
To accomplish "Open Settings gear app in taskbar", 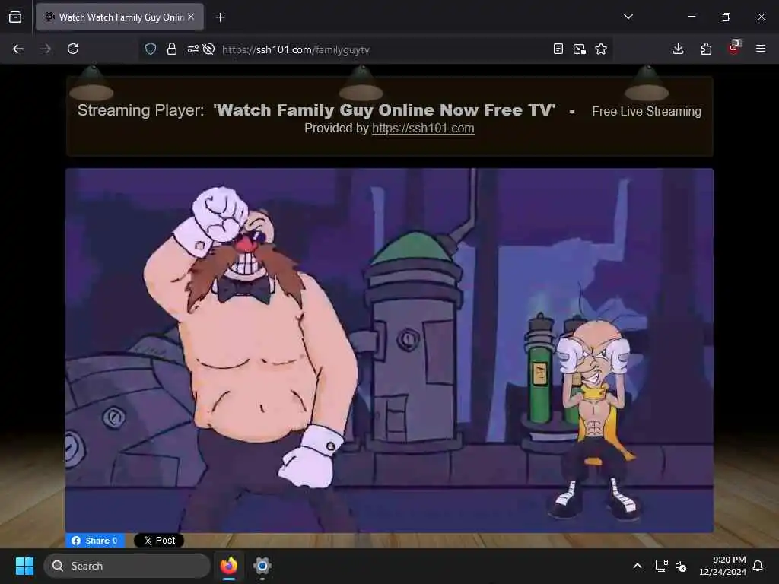I will (x=262, y=566).
